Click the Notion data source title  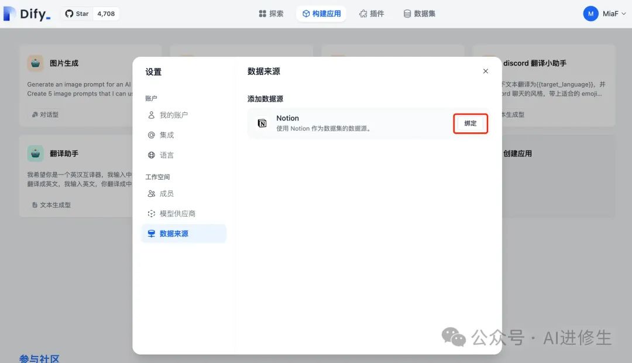pos(287,118)
